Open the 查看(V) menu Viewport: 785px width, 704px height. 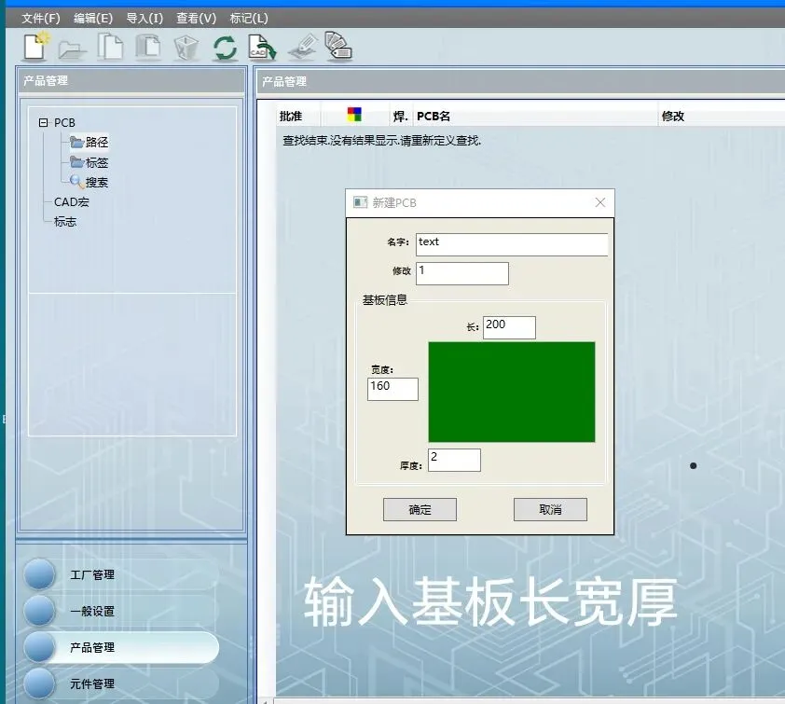point(196,19)
